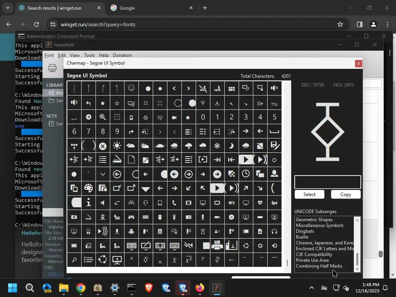Open the taskbar clock showing 1:48 PM
The width and height of the screenshot is (396, 297).
click(x=367, y=288)
